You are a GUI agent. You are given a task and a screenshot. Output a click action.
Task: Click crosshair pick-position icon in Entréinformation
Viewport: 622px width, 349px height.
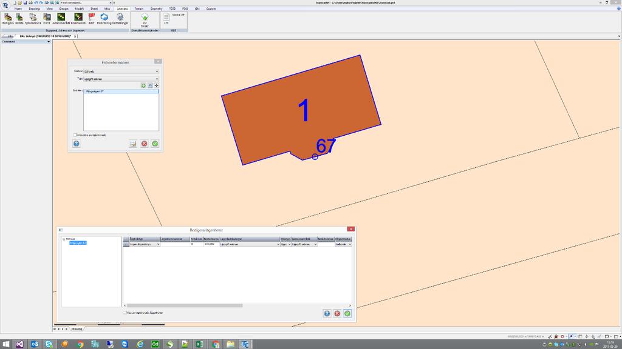[x=156, y=85]
